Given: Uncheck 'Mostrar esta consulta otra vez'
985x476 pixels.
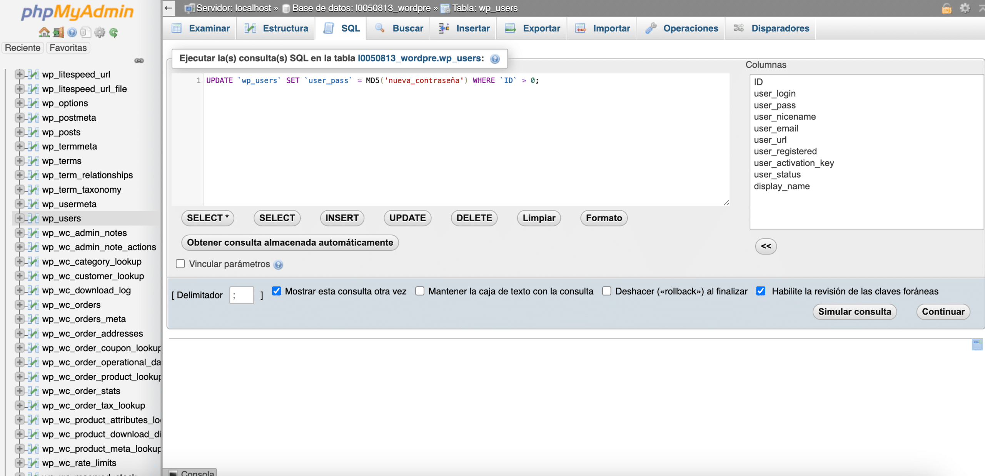Looking at the screenshot, I should pos(276,291).
